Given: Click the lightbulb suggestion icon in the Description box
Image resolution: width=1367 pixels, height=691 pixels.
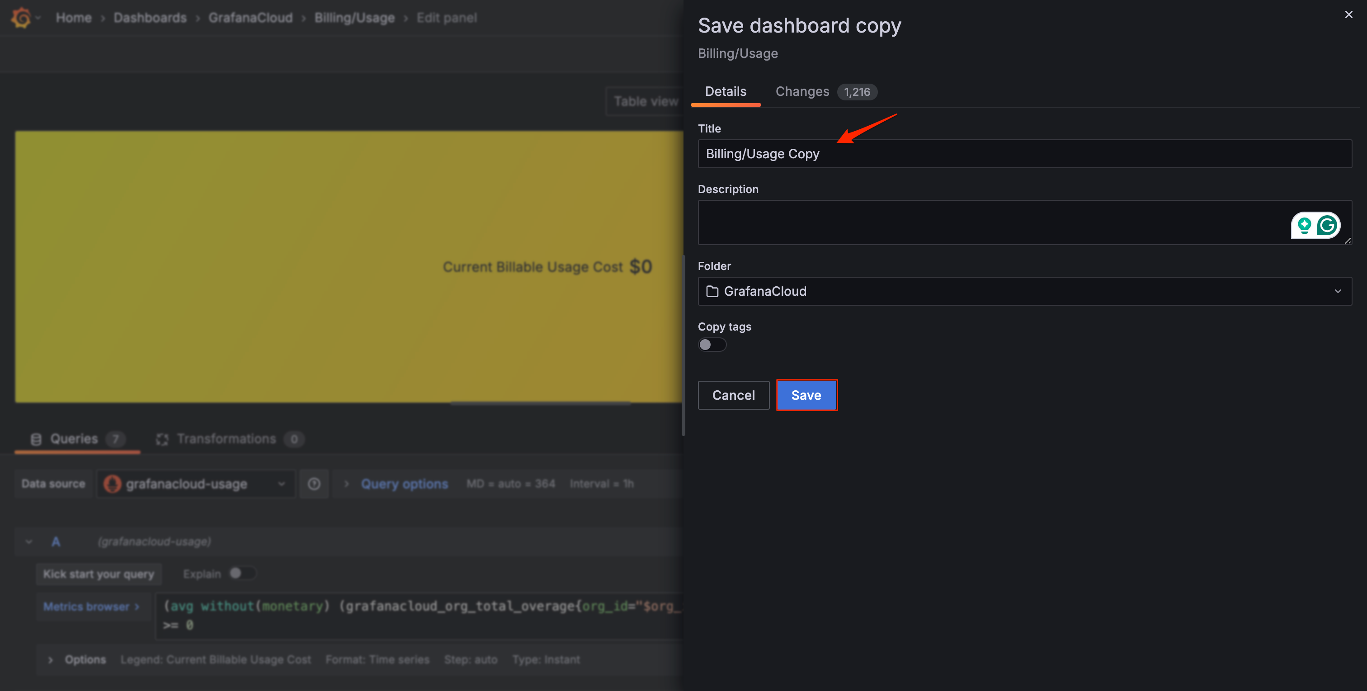Looking at the screenshot, I should [1303, 225].
